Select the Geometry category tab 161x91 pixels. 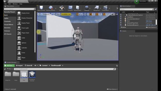tap(7, 28)
